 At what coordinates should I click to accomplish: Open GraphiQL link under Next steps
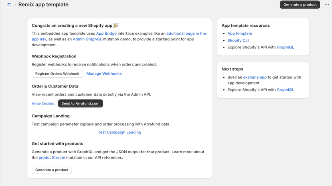pyautogui.click(x=285, y=90)
